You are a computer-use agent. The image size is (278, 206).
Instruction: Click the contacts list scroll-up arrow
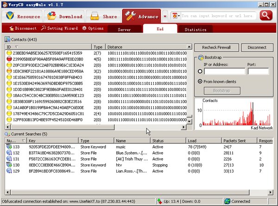coord(190,47)
